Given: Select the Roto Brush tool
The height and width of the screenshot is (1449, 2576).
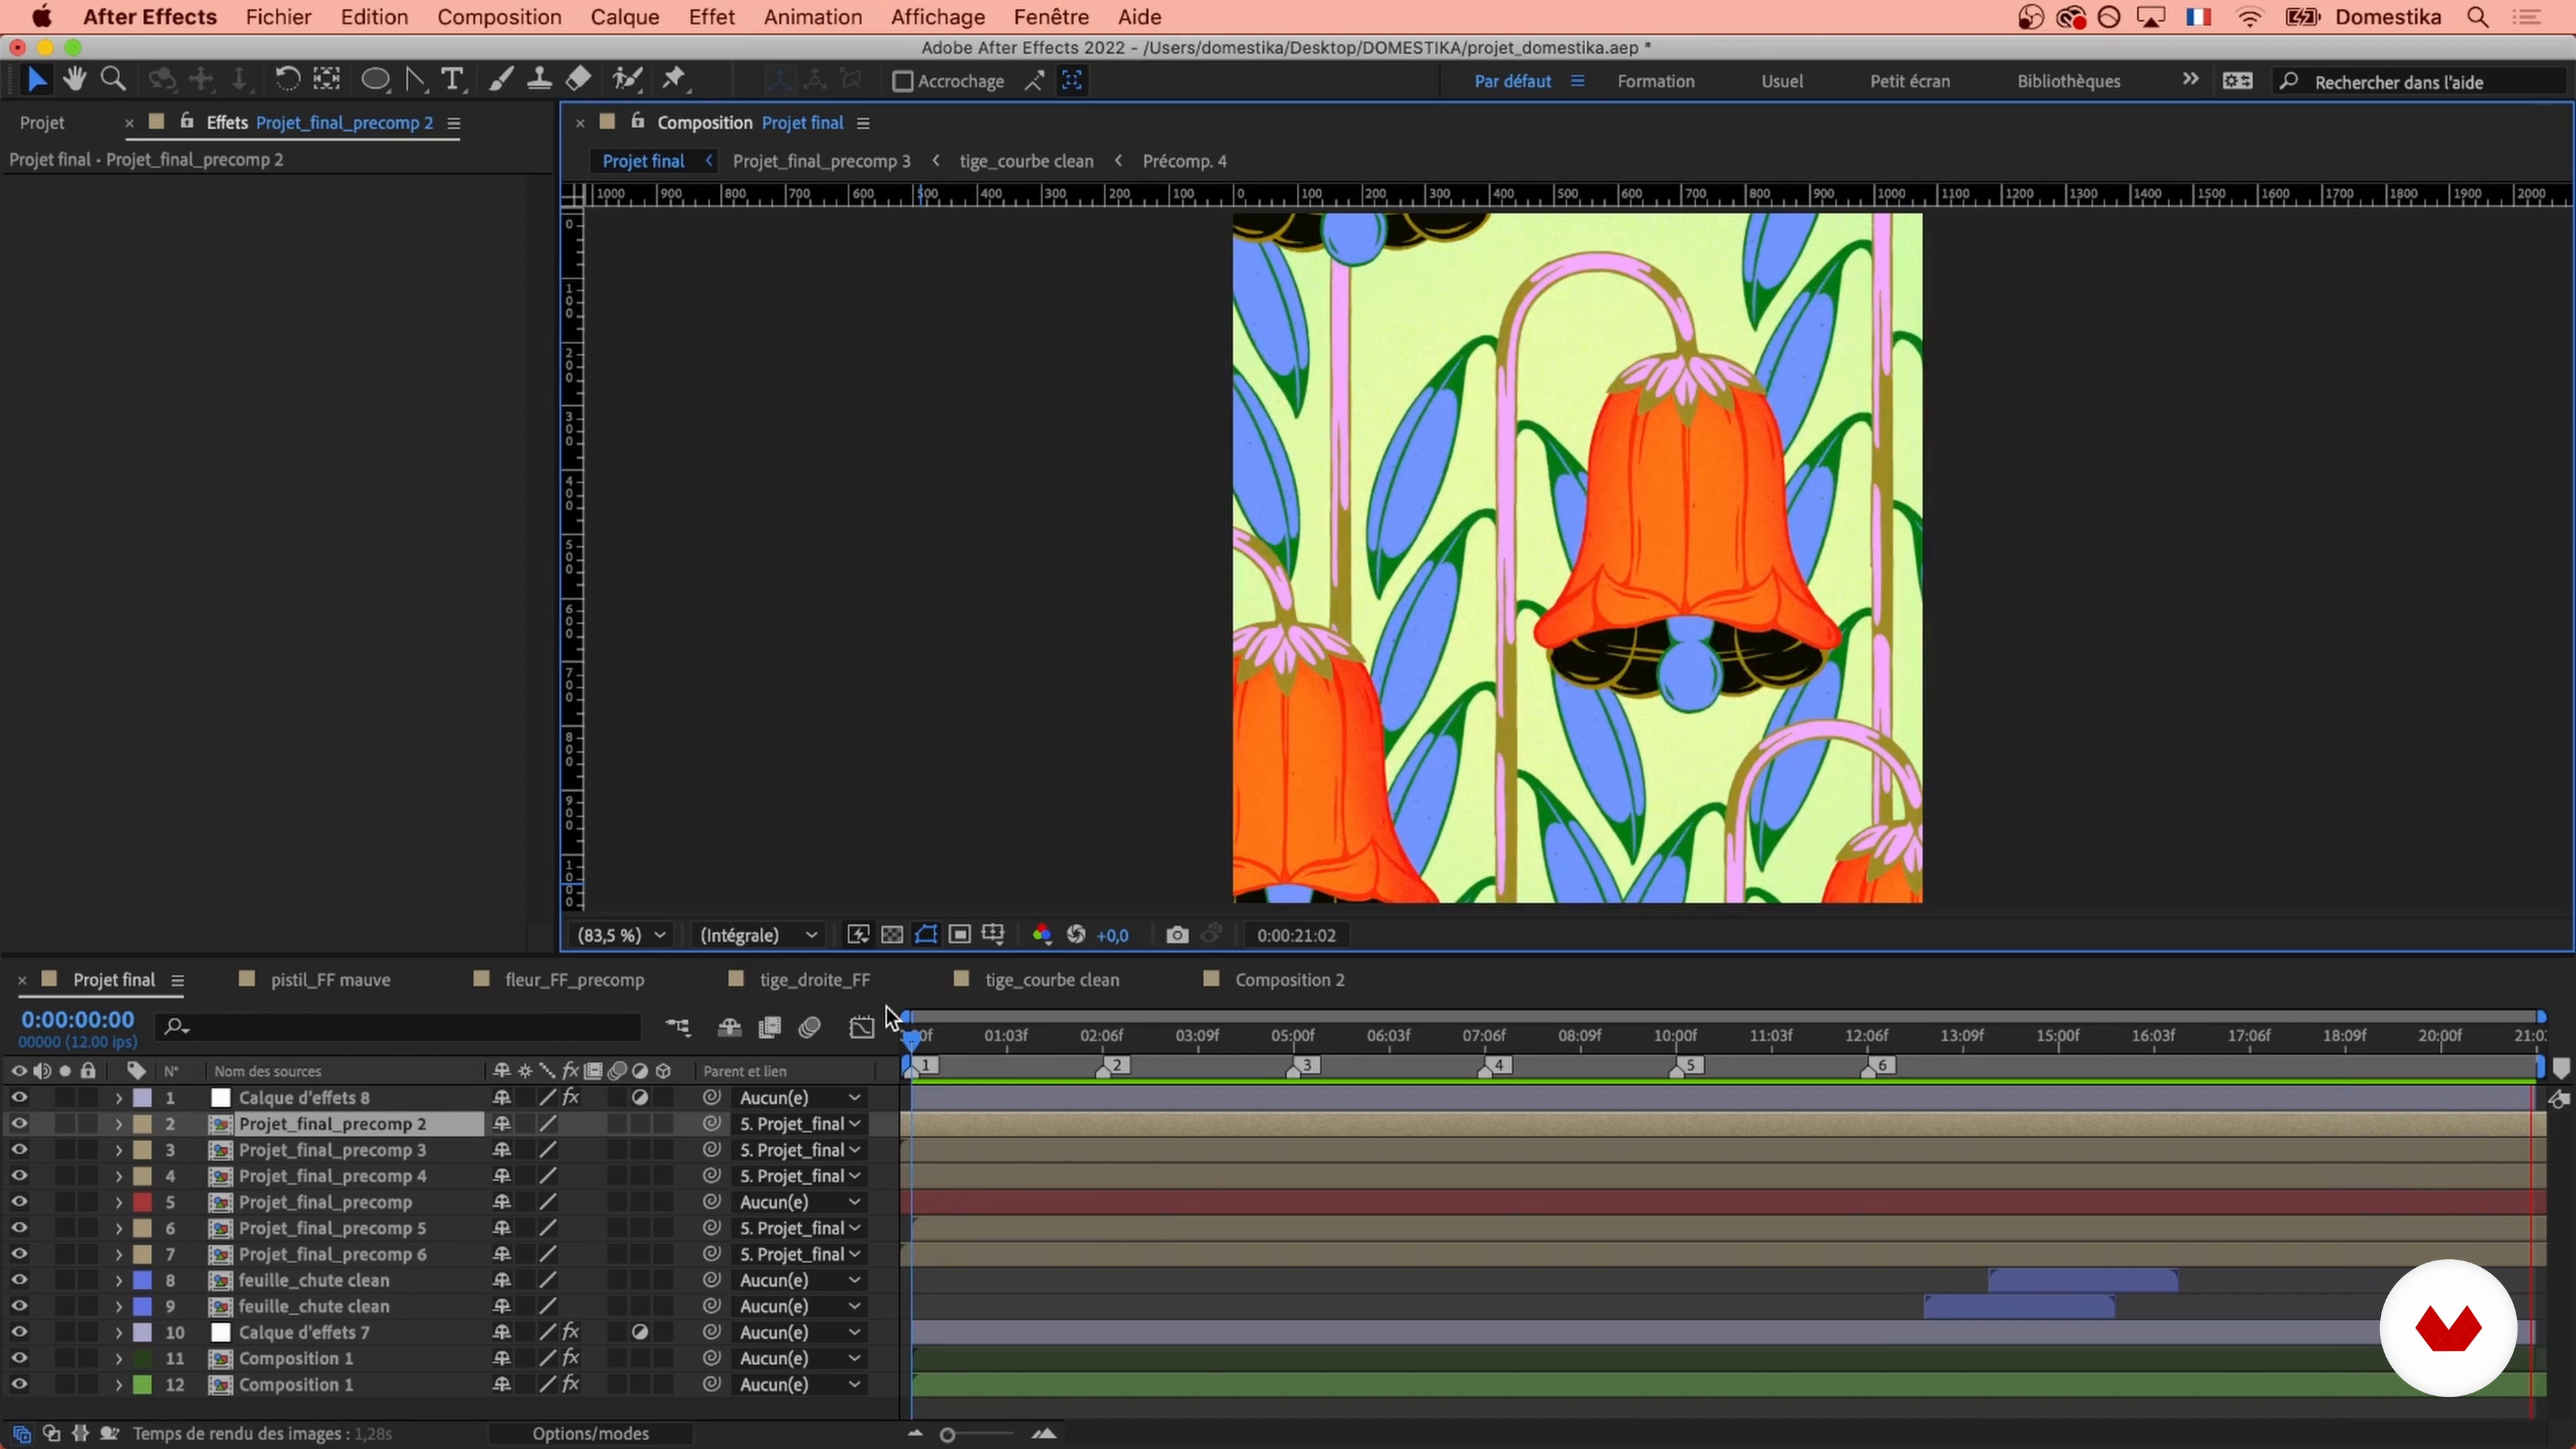Looking at the screenshot, I should tap(628, 80).
